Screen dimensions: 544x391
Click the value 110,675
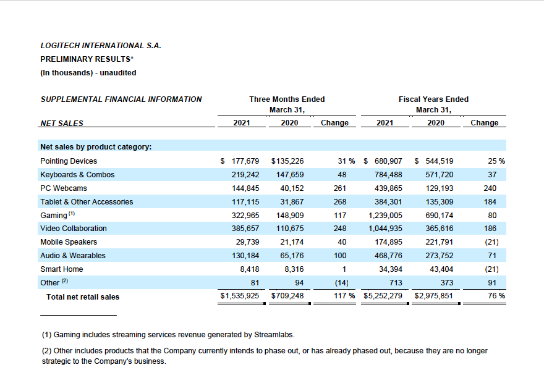(290, 229)
